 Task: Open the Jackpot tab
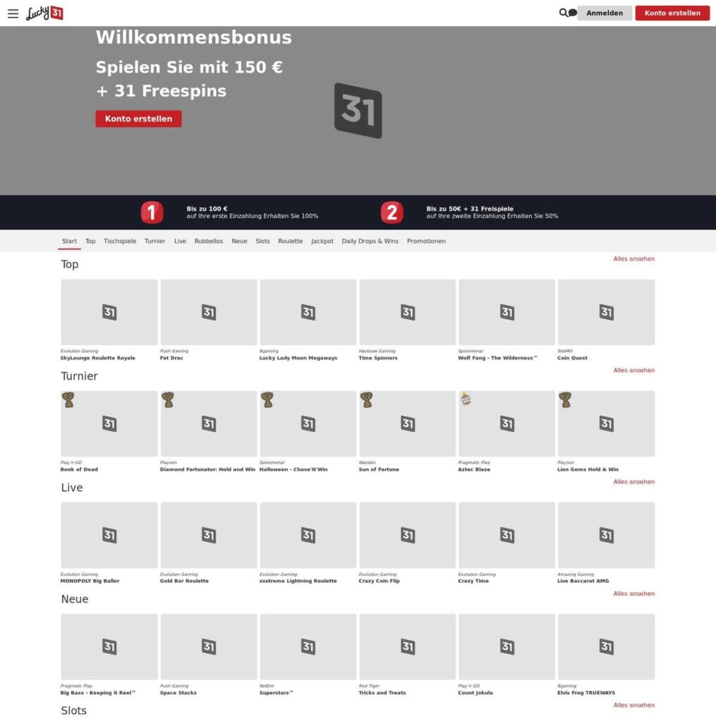point(322,241)
